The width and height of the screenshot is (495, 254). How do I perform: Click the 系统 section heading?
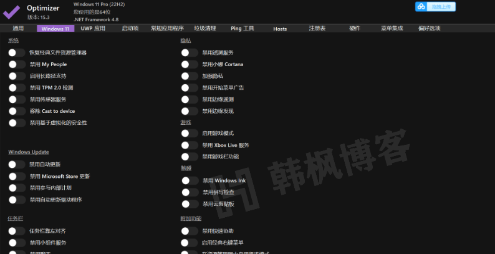[13, 41]
